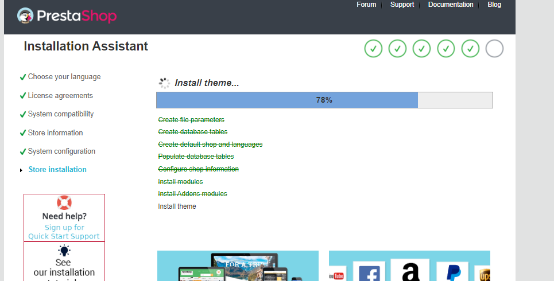
Task: Click the PayPal logo in banner
Action: [454, 272]
